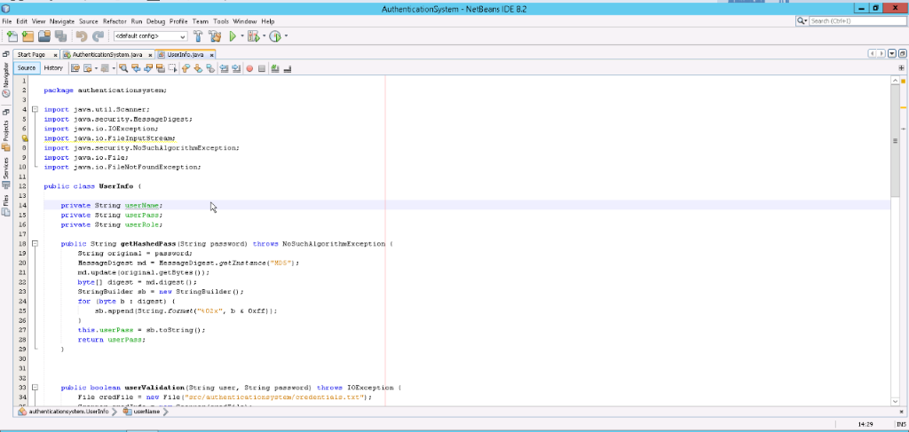Image resolution: width=909 pixels, height=432 pixels.
Task: Click the Shift Line Left icon
Action: click(224, 68)
